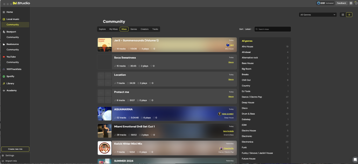
Task: Open Spotify in the sidebar
Action: coord(10,76)
